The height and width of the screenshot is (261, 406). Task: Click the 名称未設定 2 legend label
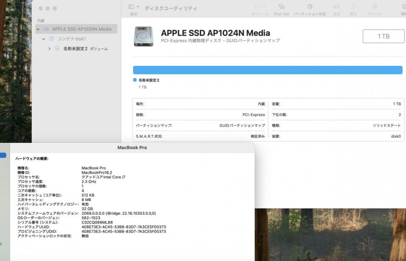[149, 80]
